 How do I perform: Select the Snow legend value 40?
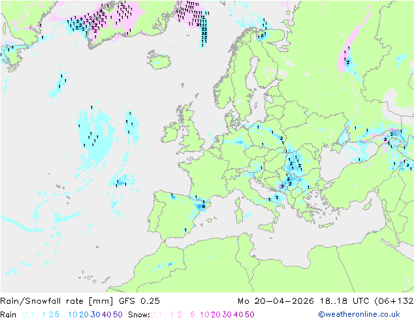click(238, 315)
